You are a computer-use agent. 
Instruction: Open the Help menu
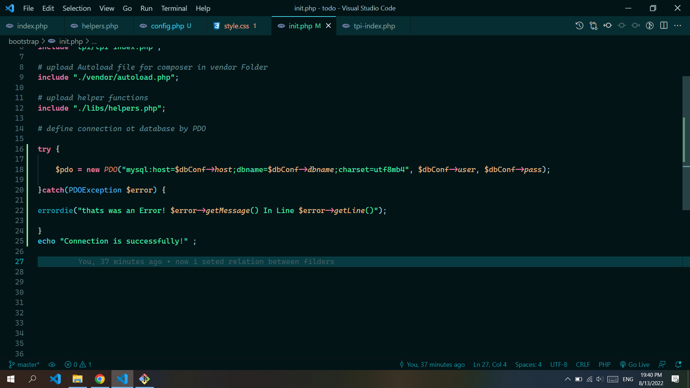(203, 8)
